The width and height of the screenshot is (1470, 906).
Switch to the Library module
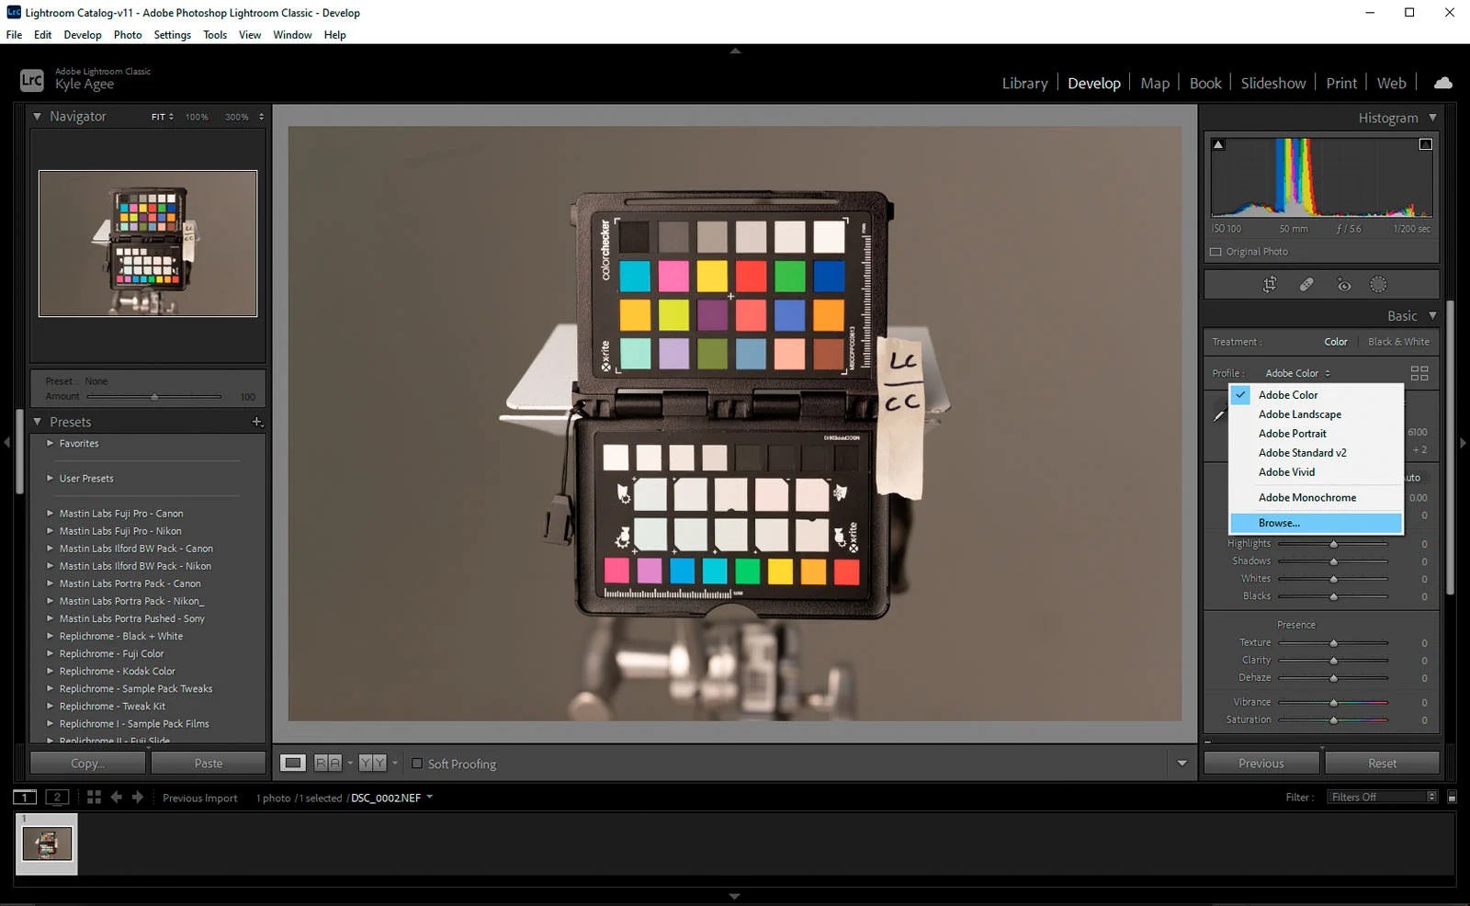click(x=1024, y=83)
